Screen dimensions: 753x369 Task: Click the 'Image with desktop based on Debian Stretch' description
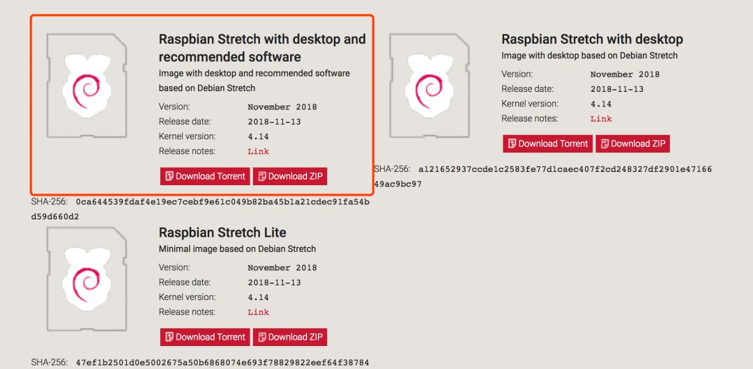[x=589, y=56]
